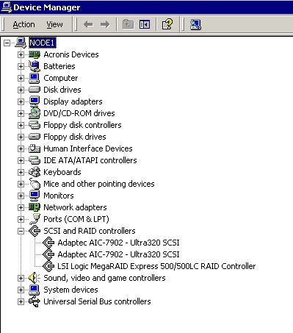Viewport: 293px width, 333px height.
Task: Click the DVD/CD-ROM drives disc icon
Action: click(x=35, y=113)
